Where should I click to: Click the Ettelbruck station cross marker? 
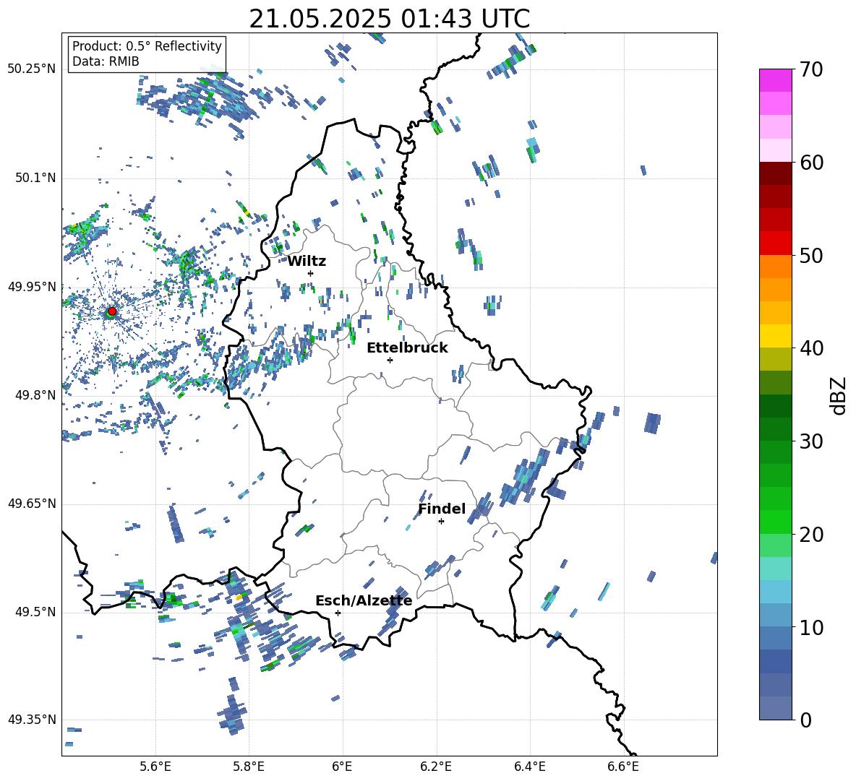[390, 360]
